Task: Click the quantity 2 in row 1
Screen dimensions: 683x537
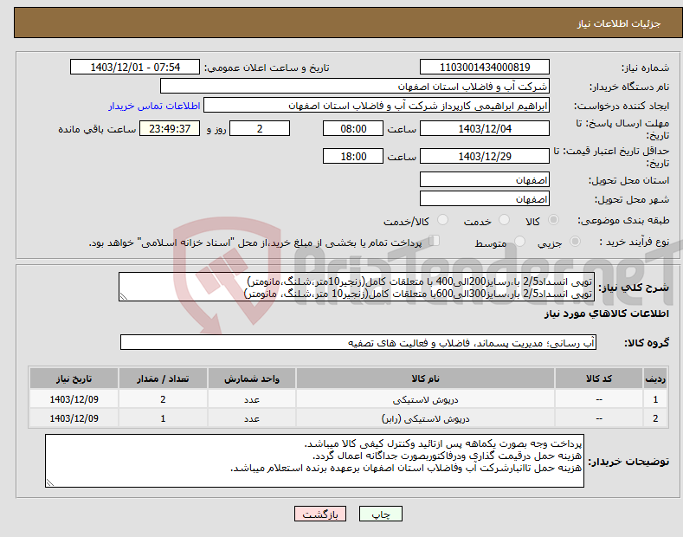Action: click(x=163, y=399)
